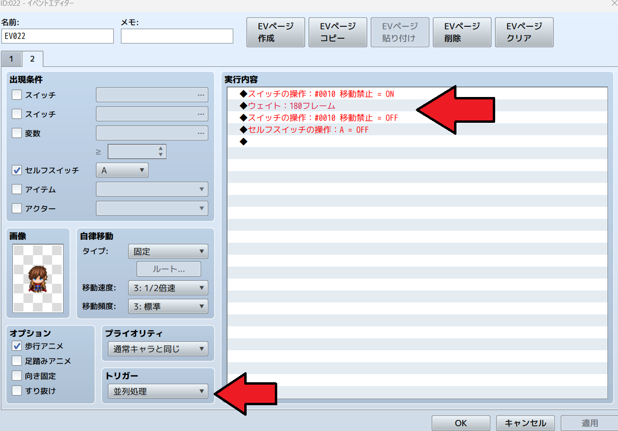Select command スイッチの操作 移動禁止 = ON

417,94
